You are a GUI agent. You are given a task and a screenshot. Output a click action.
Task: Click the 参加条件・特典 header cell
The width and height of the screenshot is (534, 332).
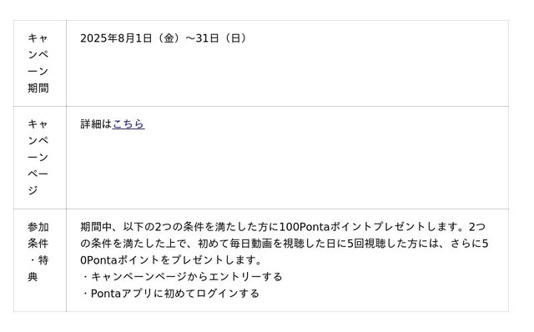coord(40,260)
